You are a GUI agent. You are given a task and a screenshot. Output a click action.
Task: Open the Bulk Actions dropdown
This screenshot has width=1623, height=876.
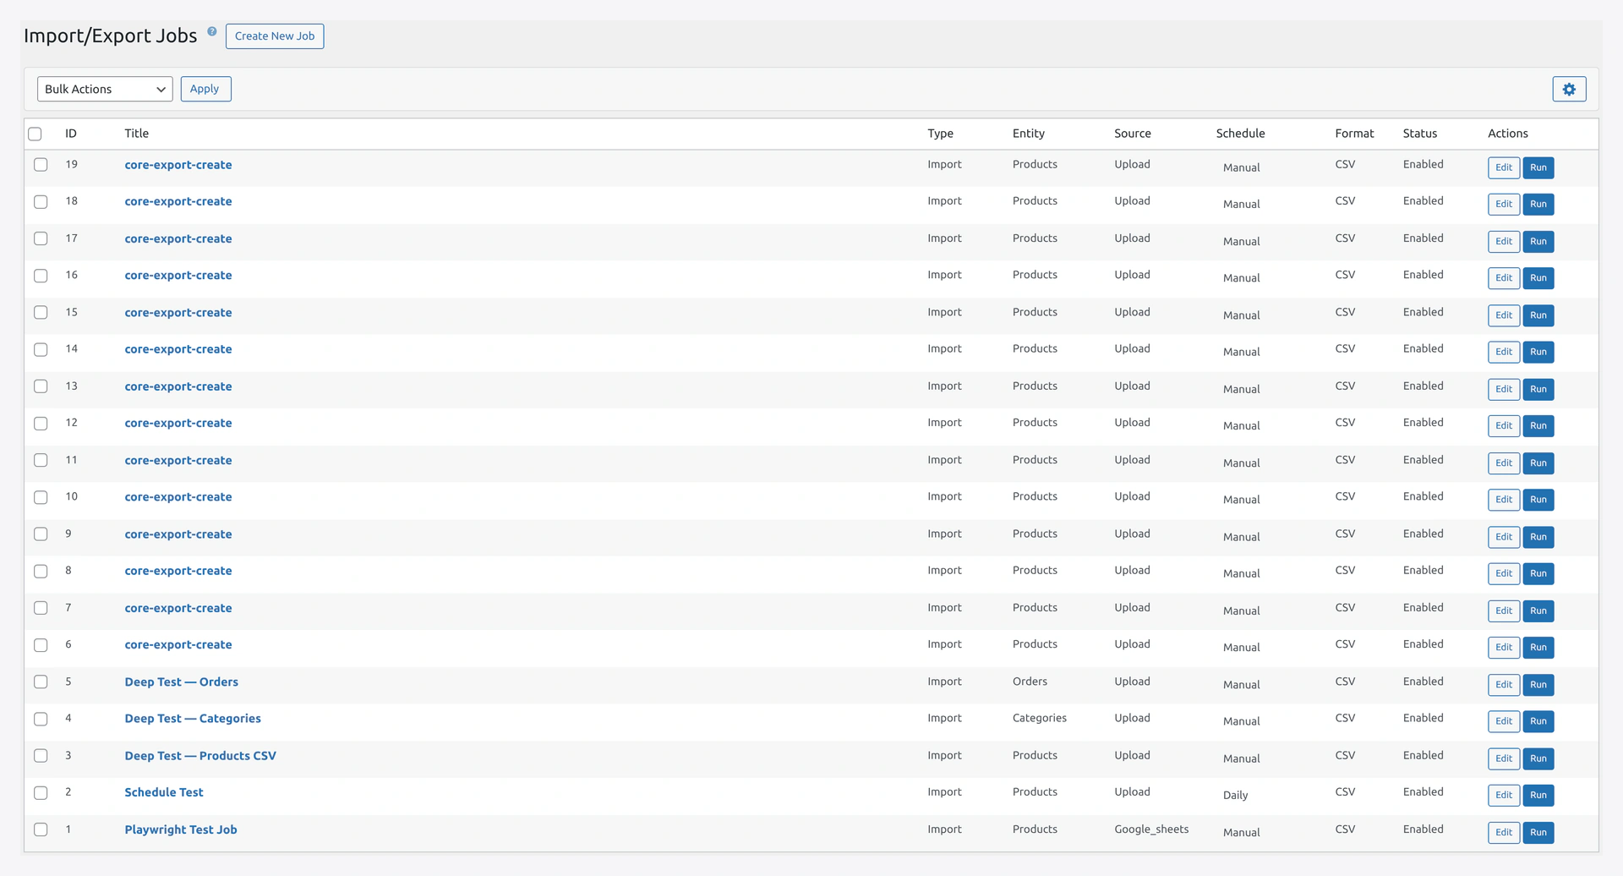point(105,89)
